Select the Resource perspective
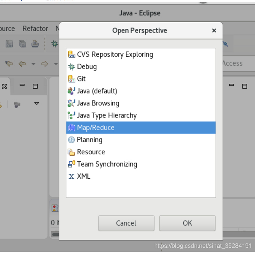 tap(141, 152)
